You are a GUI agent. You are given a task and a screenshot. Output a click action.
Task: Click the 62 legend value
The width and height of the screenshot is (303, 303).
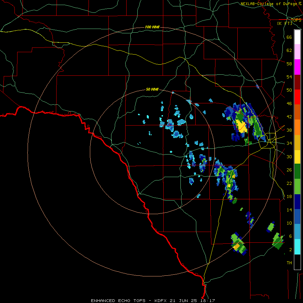click(289, 50)
